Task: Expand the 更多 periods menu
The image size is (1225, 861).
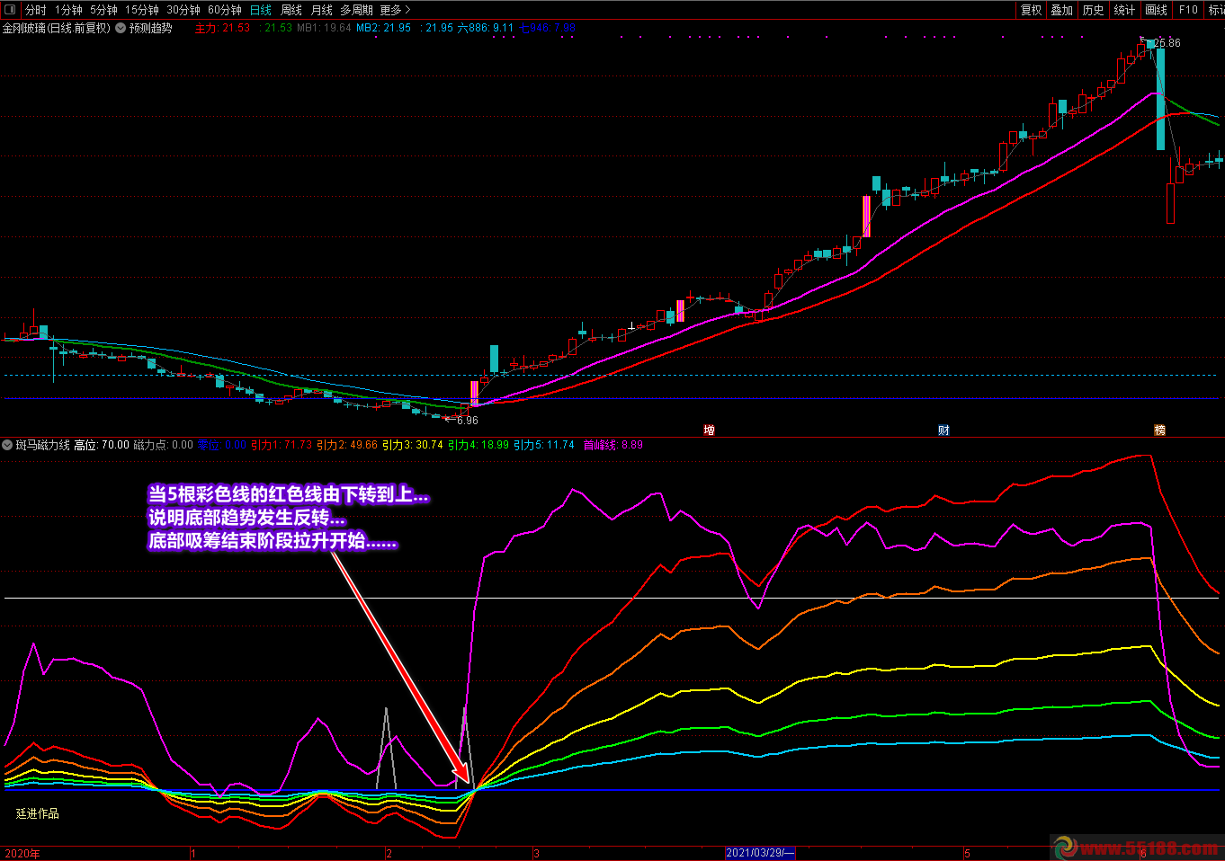Action: (x=395, y=10)
